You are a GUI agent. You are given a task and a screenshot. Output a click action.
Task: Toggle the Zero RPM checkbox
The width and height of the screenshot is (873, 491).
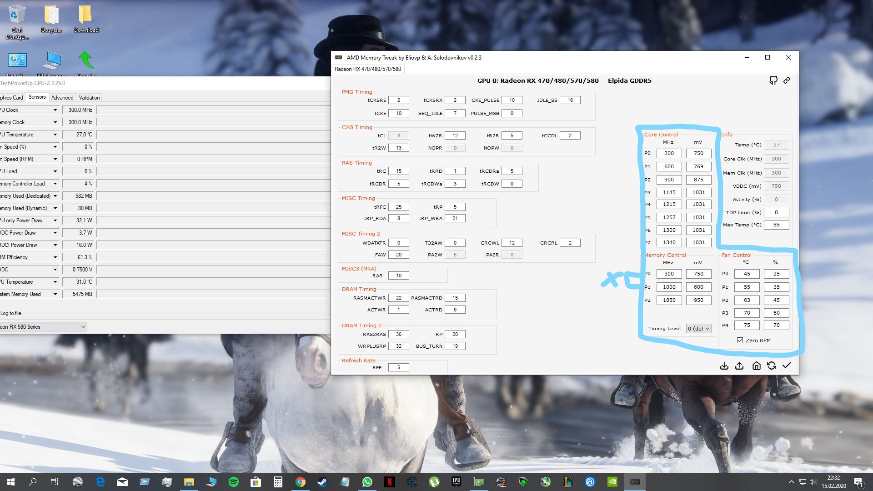pos(740,341)
